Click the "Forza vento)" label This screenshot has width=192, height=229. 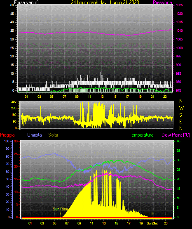(26, 2)
